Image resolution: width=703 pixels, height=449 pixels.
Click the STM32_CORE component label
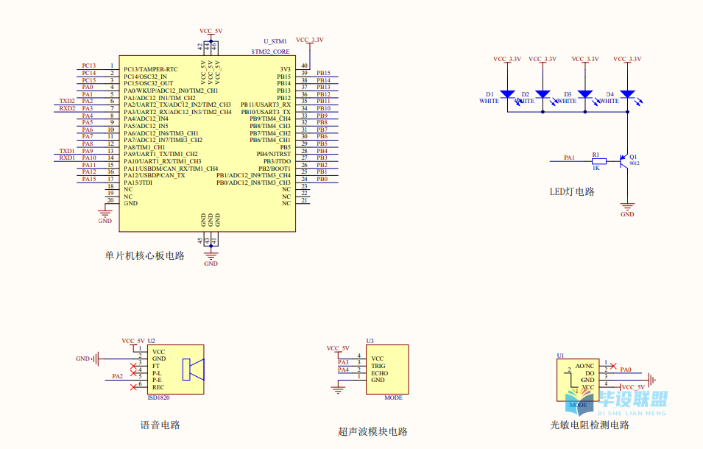(x=270, y=52)
